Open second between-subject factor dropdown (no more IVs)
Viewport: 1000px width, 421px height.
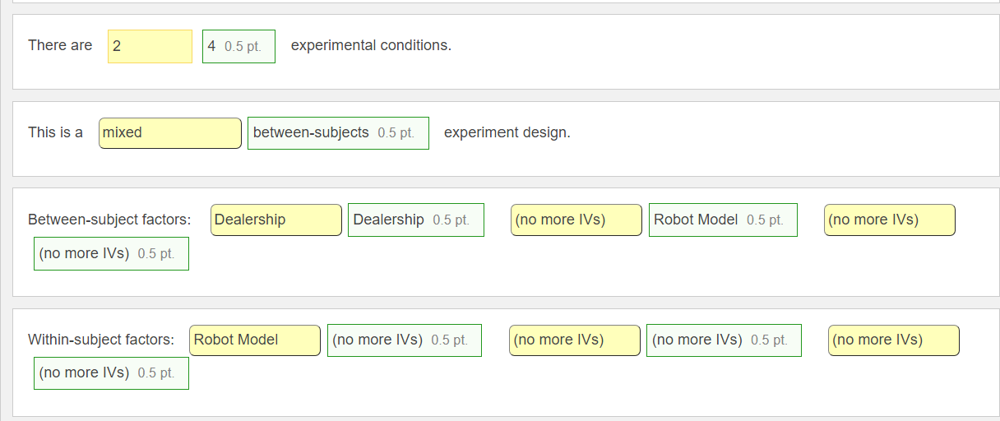[576, 220]
